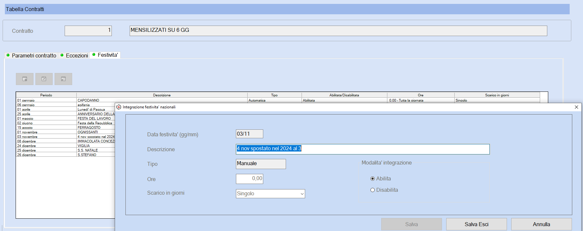Select the Festivita' tab
Viewport: 583px width, 231px height.
[105, 55]
